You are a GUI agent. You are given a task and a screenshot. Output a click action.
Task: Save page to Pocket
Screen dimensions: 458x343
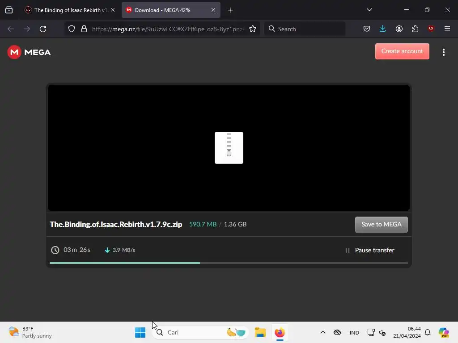point(367,29)
